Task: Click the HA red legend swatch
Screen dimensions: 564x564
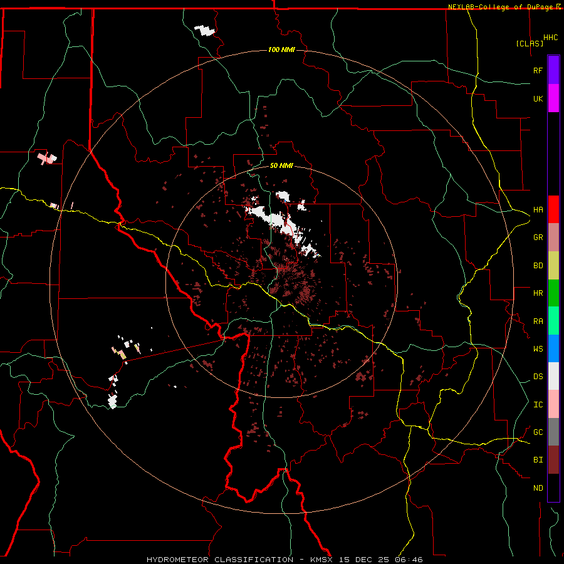Action: coord(553,209)
